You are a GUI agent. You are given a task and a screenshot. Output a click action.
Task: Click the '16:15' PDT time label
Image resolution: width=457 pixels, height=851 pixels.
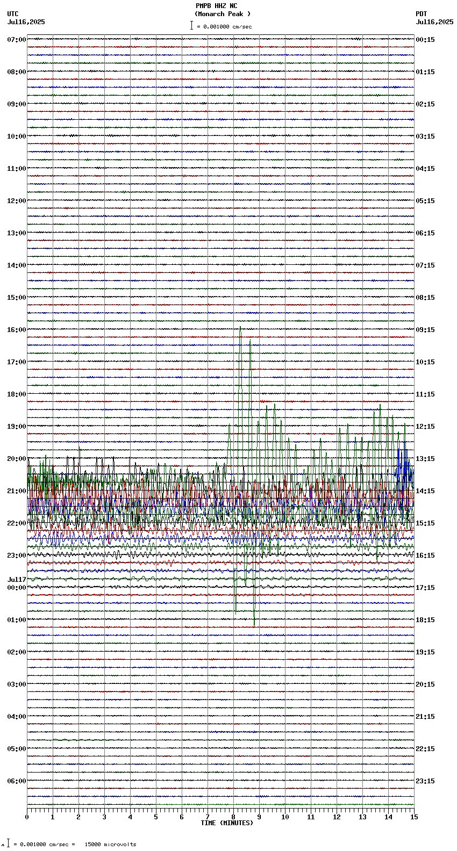point(425,556)
